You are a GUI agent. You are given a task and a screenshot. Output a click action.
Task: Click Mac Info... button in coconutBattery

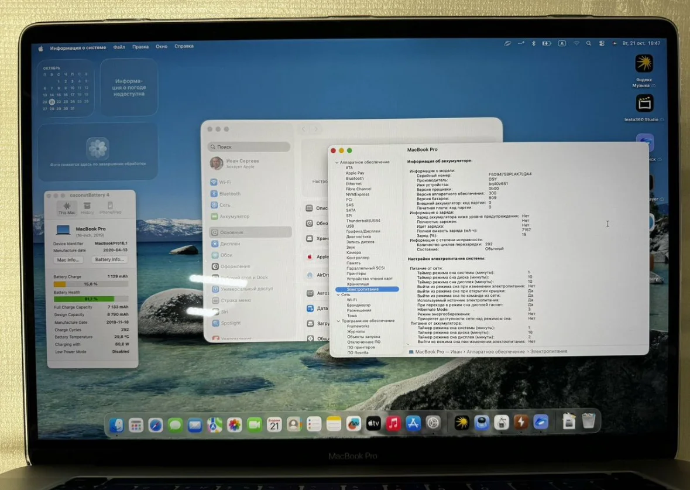pyautogui.click(x=68, y=260)
